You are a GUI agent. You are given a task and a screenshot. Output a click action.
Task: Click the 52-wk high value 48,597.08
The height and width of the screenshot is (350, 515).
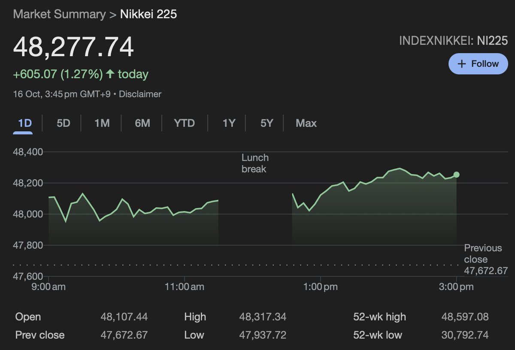tap(465, 317)
